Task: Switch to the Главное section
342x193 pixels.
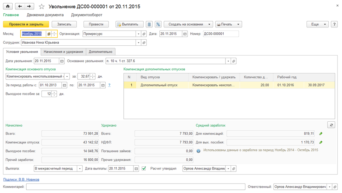Action: [x=11, y=15]
